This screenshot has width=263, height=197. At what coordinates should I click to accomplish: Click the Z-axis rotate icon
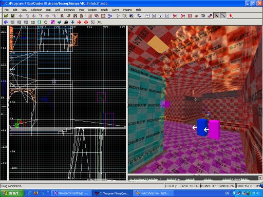tap(54, 16)
